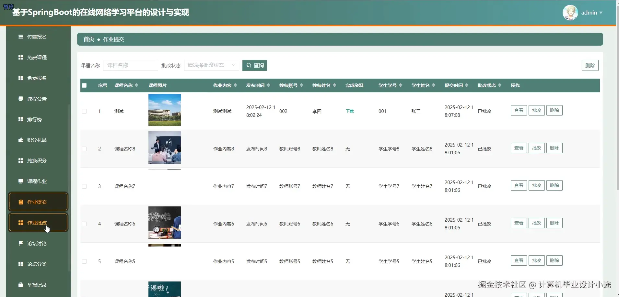Sort by 批改状态 column arrows
The image size is (619, 297).
coord(500,85)
